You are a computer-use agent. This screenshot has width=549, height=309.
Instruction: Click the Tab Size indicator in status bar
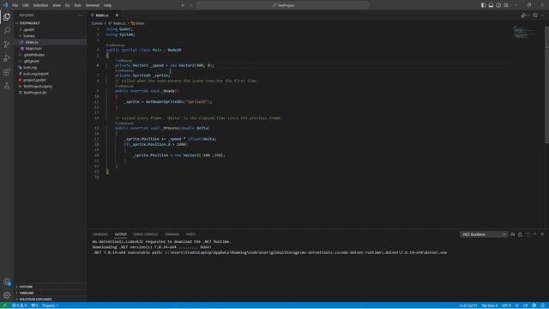[490, 306]
